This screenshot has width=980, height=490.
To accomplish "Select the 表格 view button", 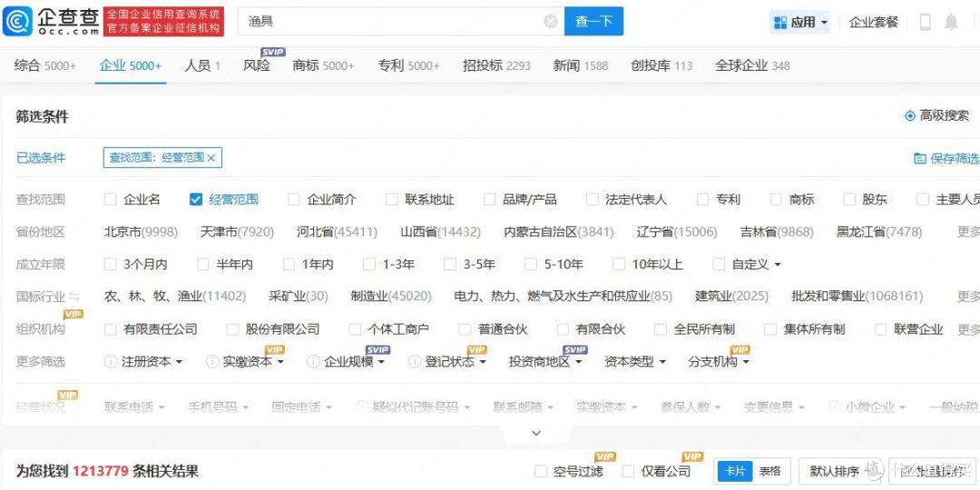I will (770, 471).
